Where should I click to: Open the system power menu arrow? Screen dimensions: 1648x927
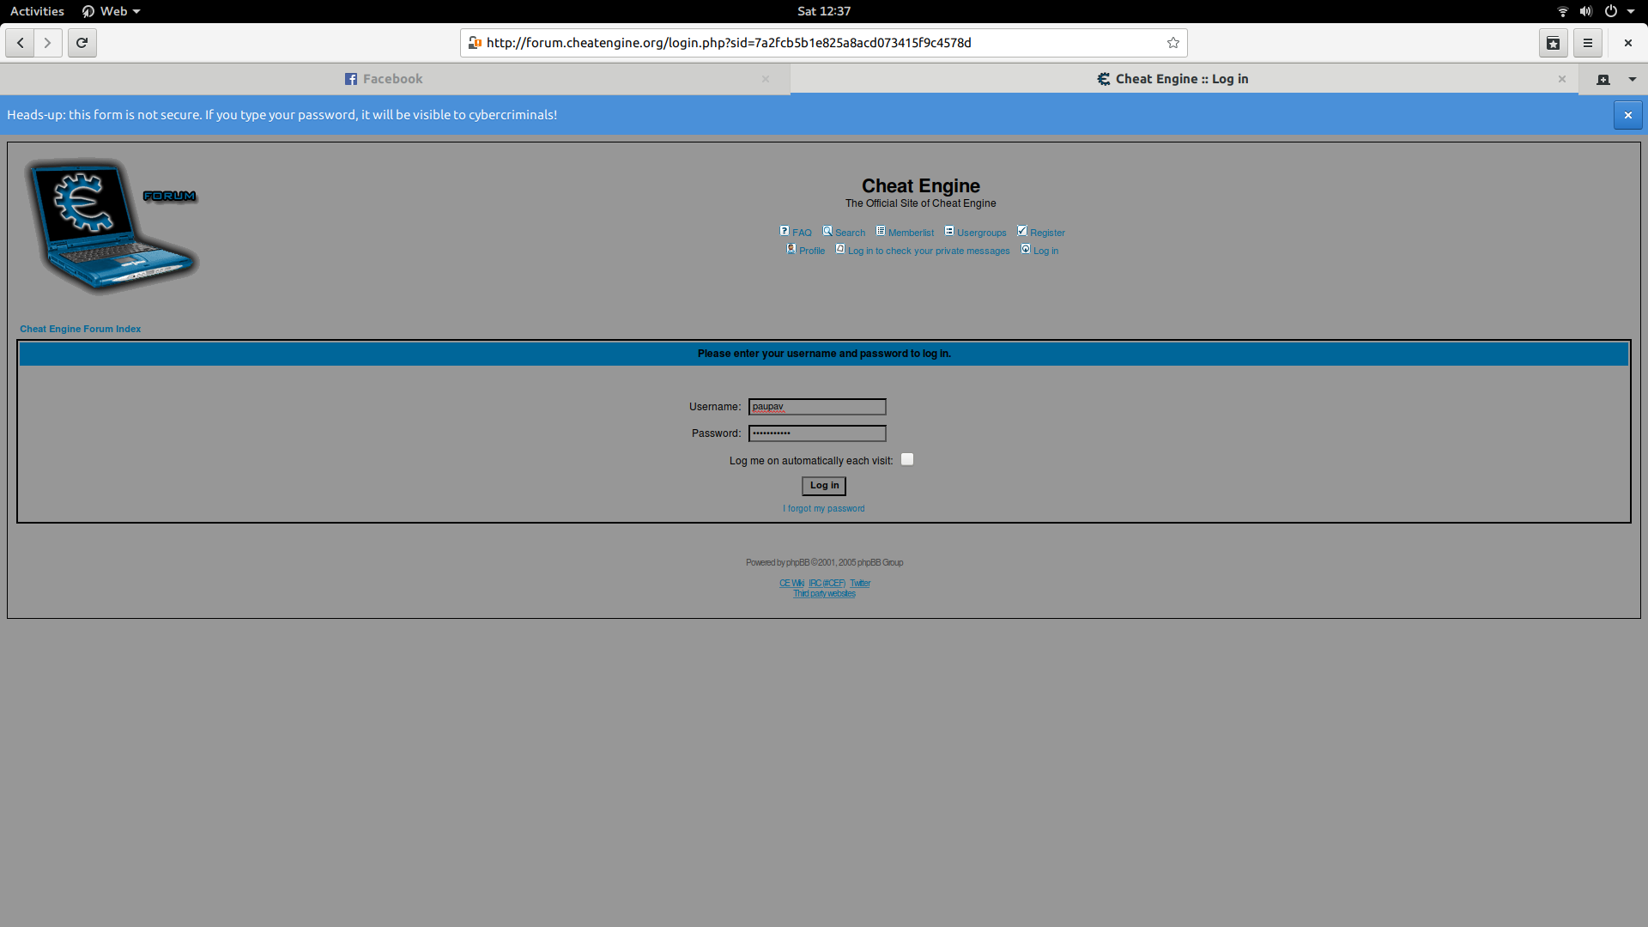pyautogui.click(x=1631, y=11)
